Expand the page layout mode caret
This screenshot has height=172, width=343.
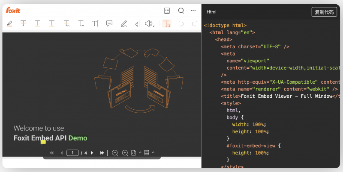click(153, 152)
